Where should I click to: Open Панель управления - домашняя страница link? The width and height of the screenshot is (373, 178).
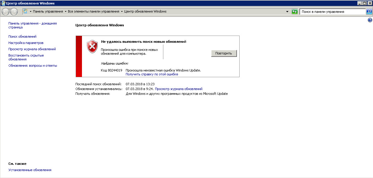32,25
